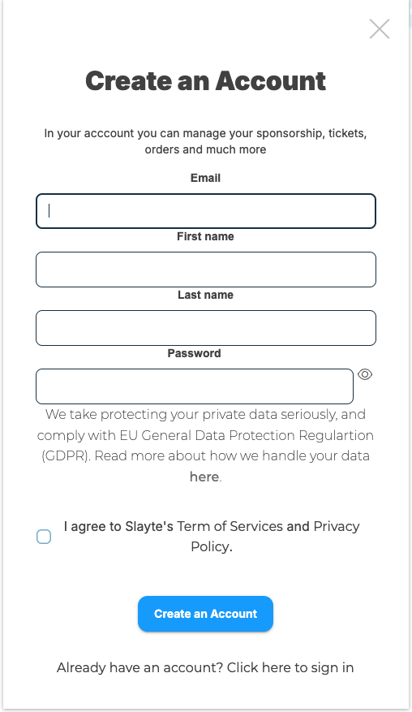Focus the Email input field
The height and width of the screenshot is (712, 412).
[x=206, y=211]
